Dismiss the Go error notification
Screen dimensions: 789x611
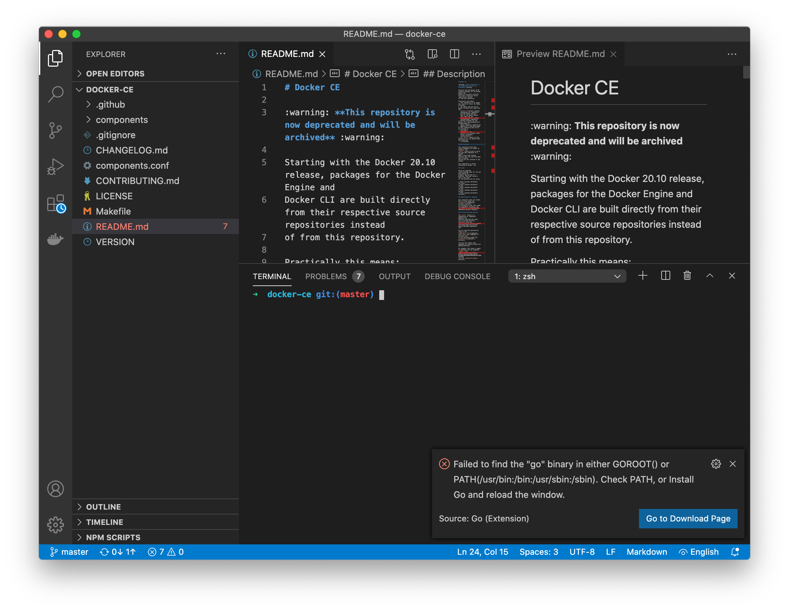pyautogui.click(x=733, y=464)
